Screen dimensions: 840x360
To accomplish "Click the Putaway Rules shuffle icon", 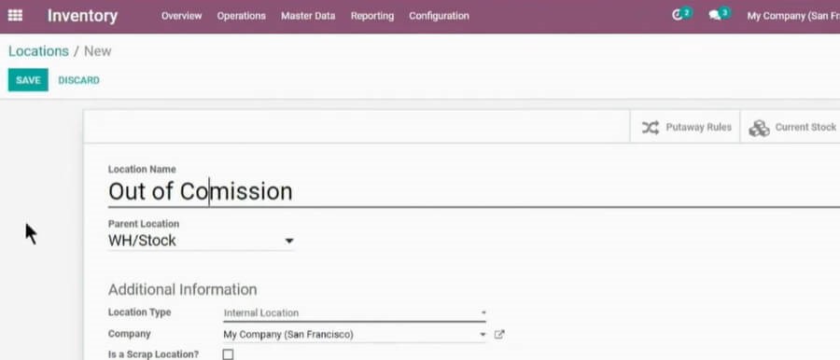I will (x=651, y=128).
